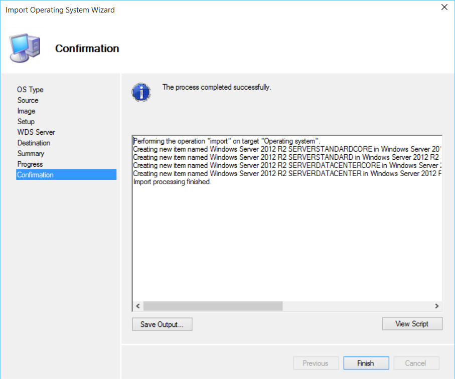Click Finish to close the wizard

[x=366, y=363]
